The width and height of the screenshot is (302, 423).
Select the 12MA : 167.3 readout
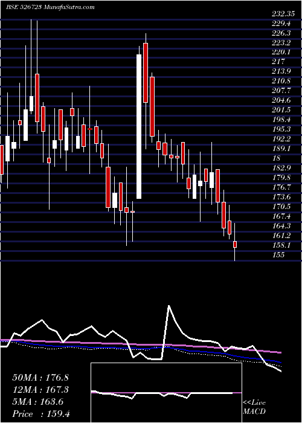40,390
